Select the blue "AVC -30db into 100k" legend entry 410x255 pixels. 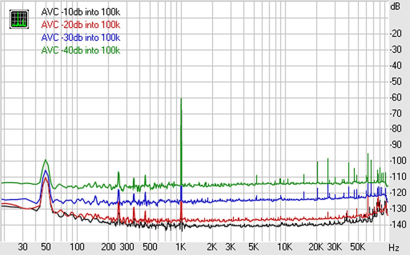(x=80, y=38)
